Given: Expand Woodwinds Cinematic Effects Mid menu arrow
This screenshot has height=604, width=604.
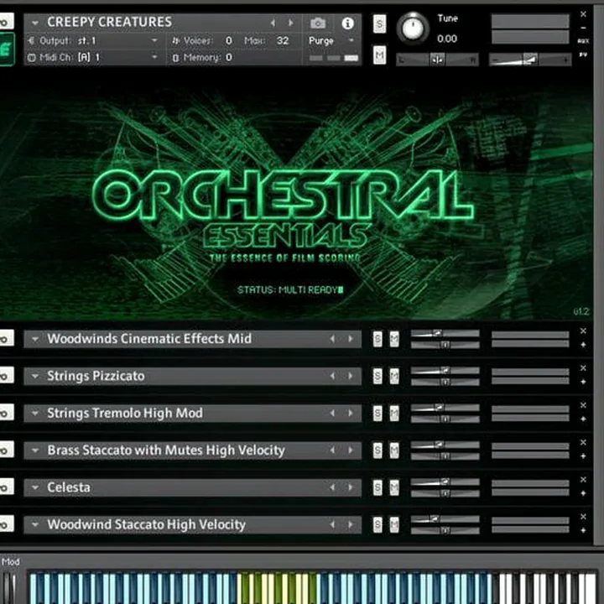Looking at the screenshot, I should (35, 339).
